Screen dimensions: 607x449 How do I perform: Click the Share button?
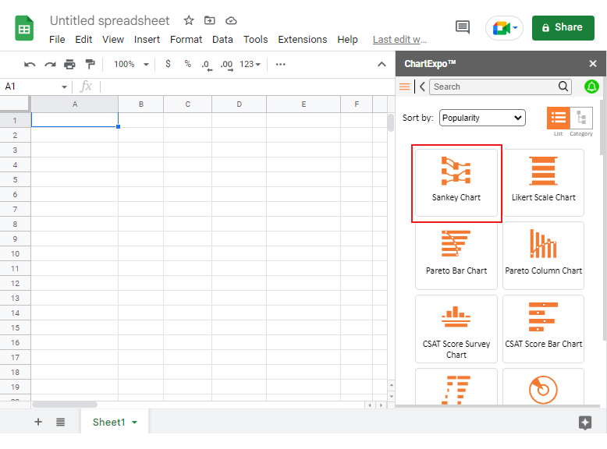(x=563, y=28)
